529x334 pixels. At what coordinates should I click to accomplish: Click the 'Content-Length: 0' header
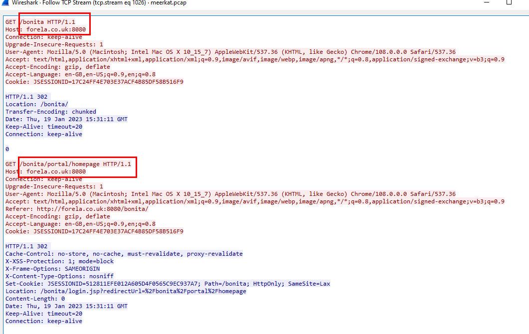pos(35,298)
